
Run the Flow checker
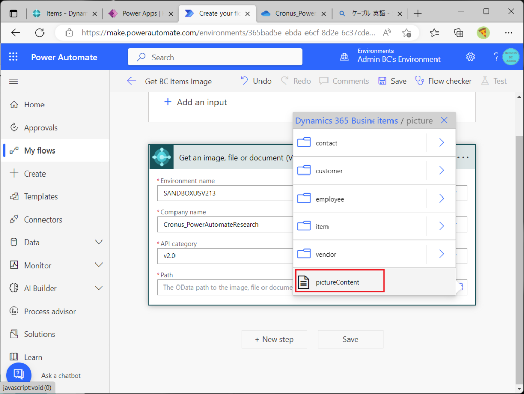(443, 81)
